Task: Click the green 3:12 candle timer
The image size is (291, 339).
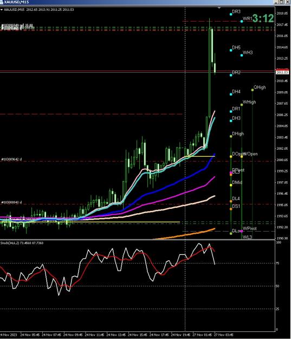Action: point(263,18)
